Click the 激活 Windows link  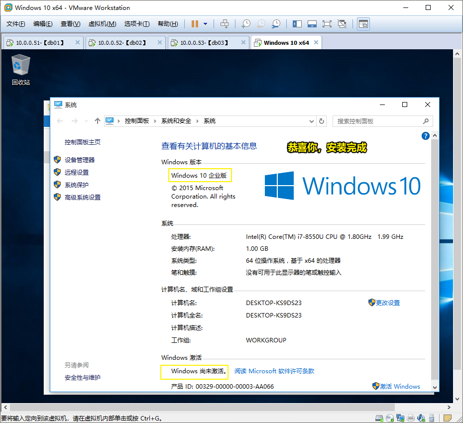(399, 386)
